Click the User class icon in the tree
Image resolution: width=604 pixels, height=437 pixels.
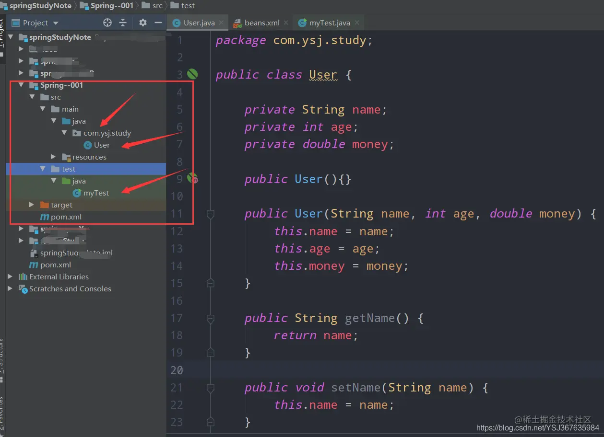click(x=88, y=145)
